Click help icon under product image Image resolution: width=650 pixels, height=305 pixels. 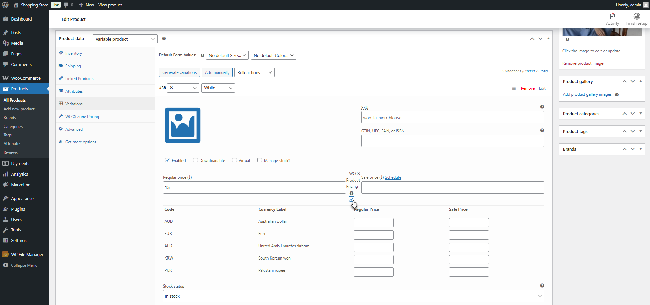pos(567,39)
